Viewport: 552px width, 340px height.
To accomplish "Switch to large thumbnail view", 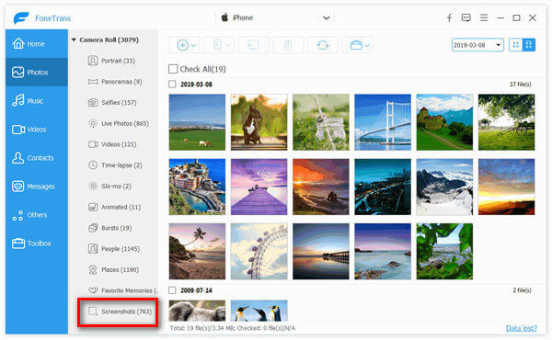I will (x=529, y=45).
